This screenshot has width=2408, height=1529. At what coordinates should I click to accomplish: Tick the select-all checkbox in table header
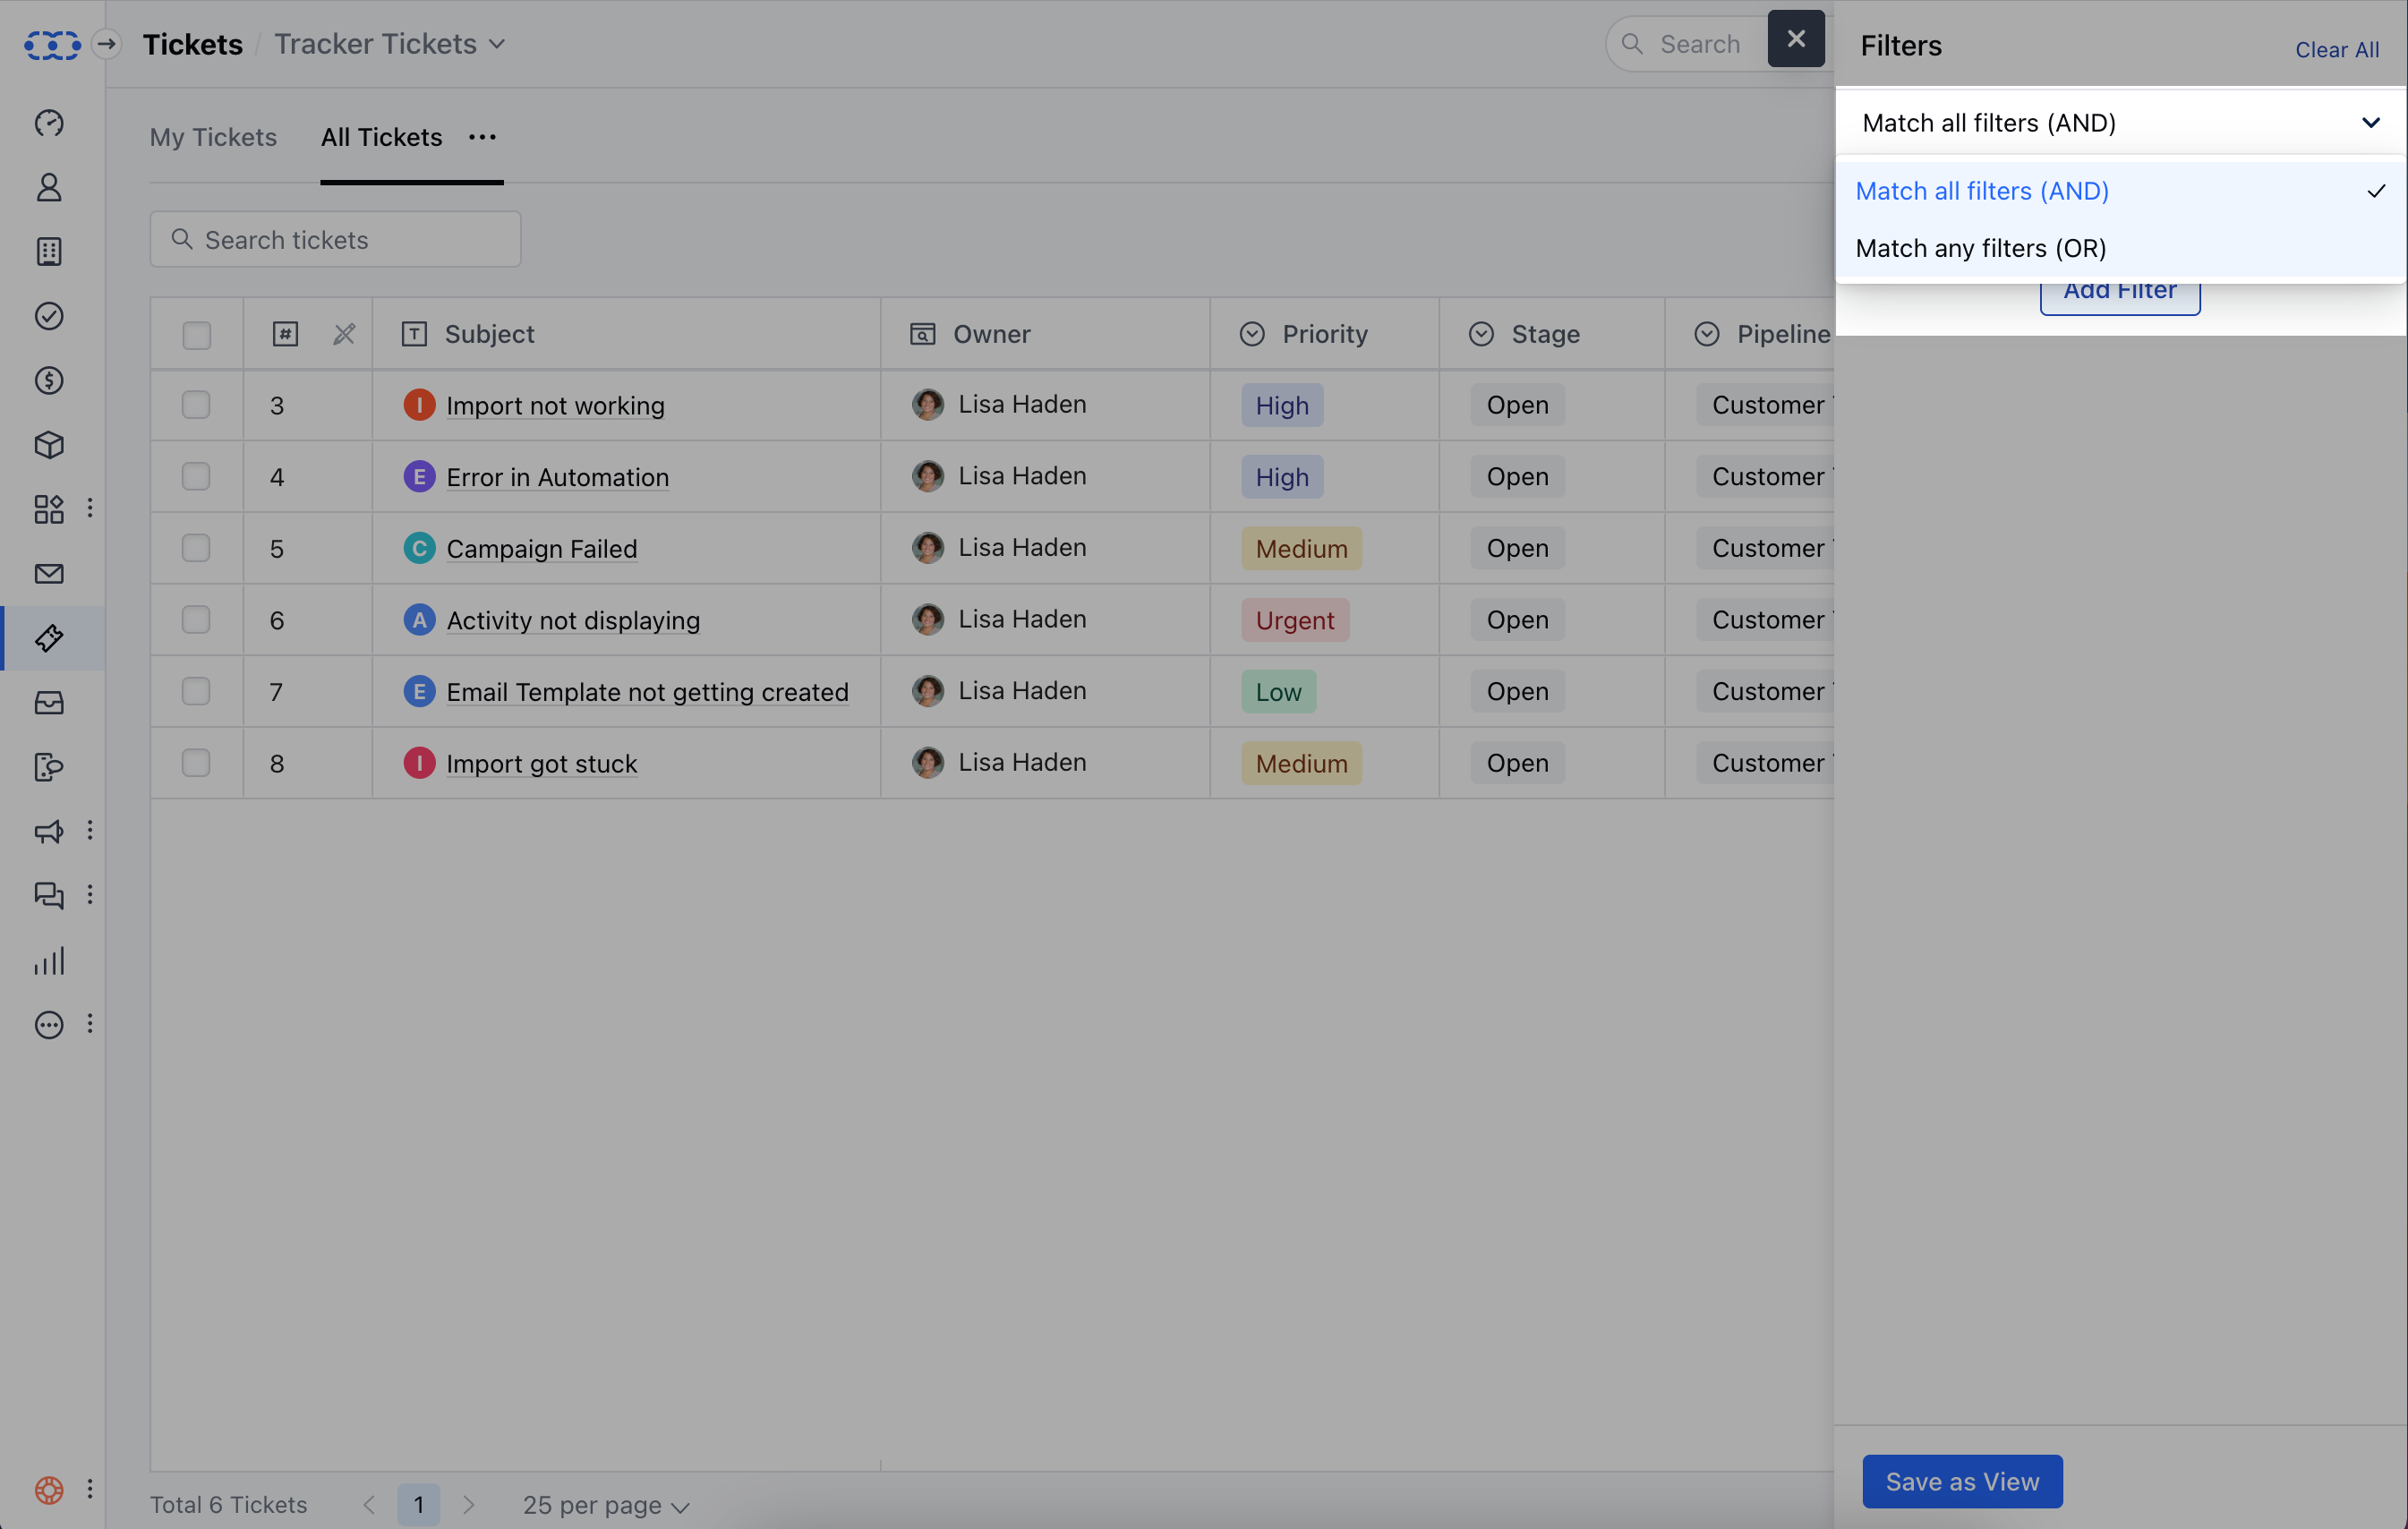click(196, 334)
